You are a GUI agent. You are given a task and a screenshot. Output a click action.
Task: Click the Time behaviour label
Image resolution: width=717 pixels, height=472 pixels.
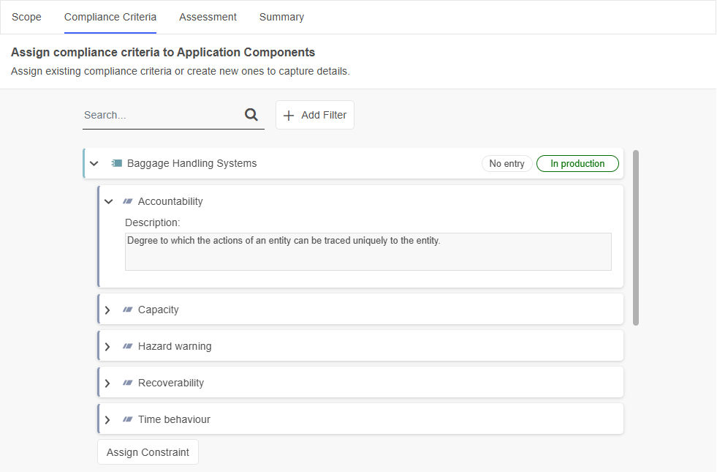click(174, 419)
